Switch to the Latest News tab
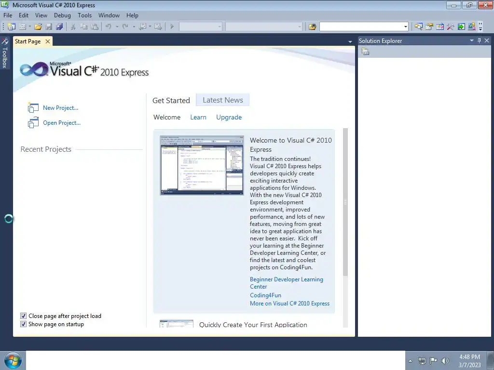The width and height of the screenshot is (494, 370). [x=223, y=100]
